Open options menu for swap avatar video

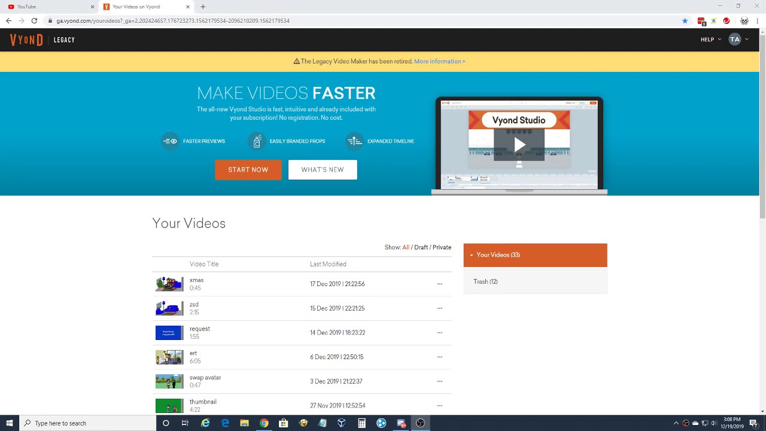[x=439, y=381]
